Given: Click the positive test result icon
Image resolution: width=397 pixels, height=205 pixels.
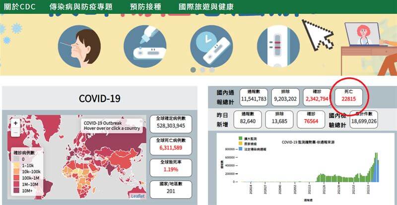Looking at the screenshot, I should coord(278,46).
